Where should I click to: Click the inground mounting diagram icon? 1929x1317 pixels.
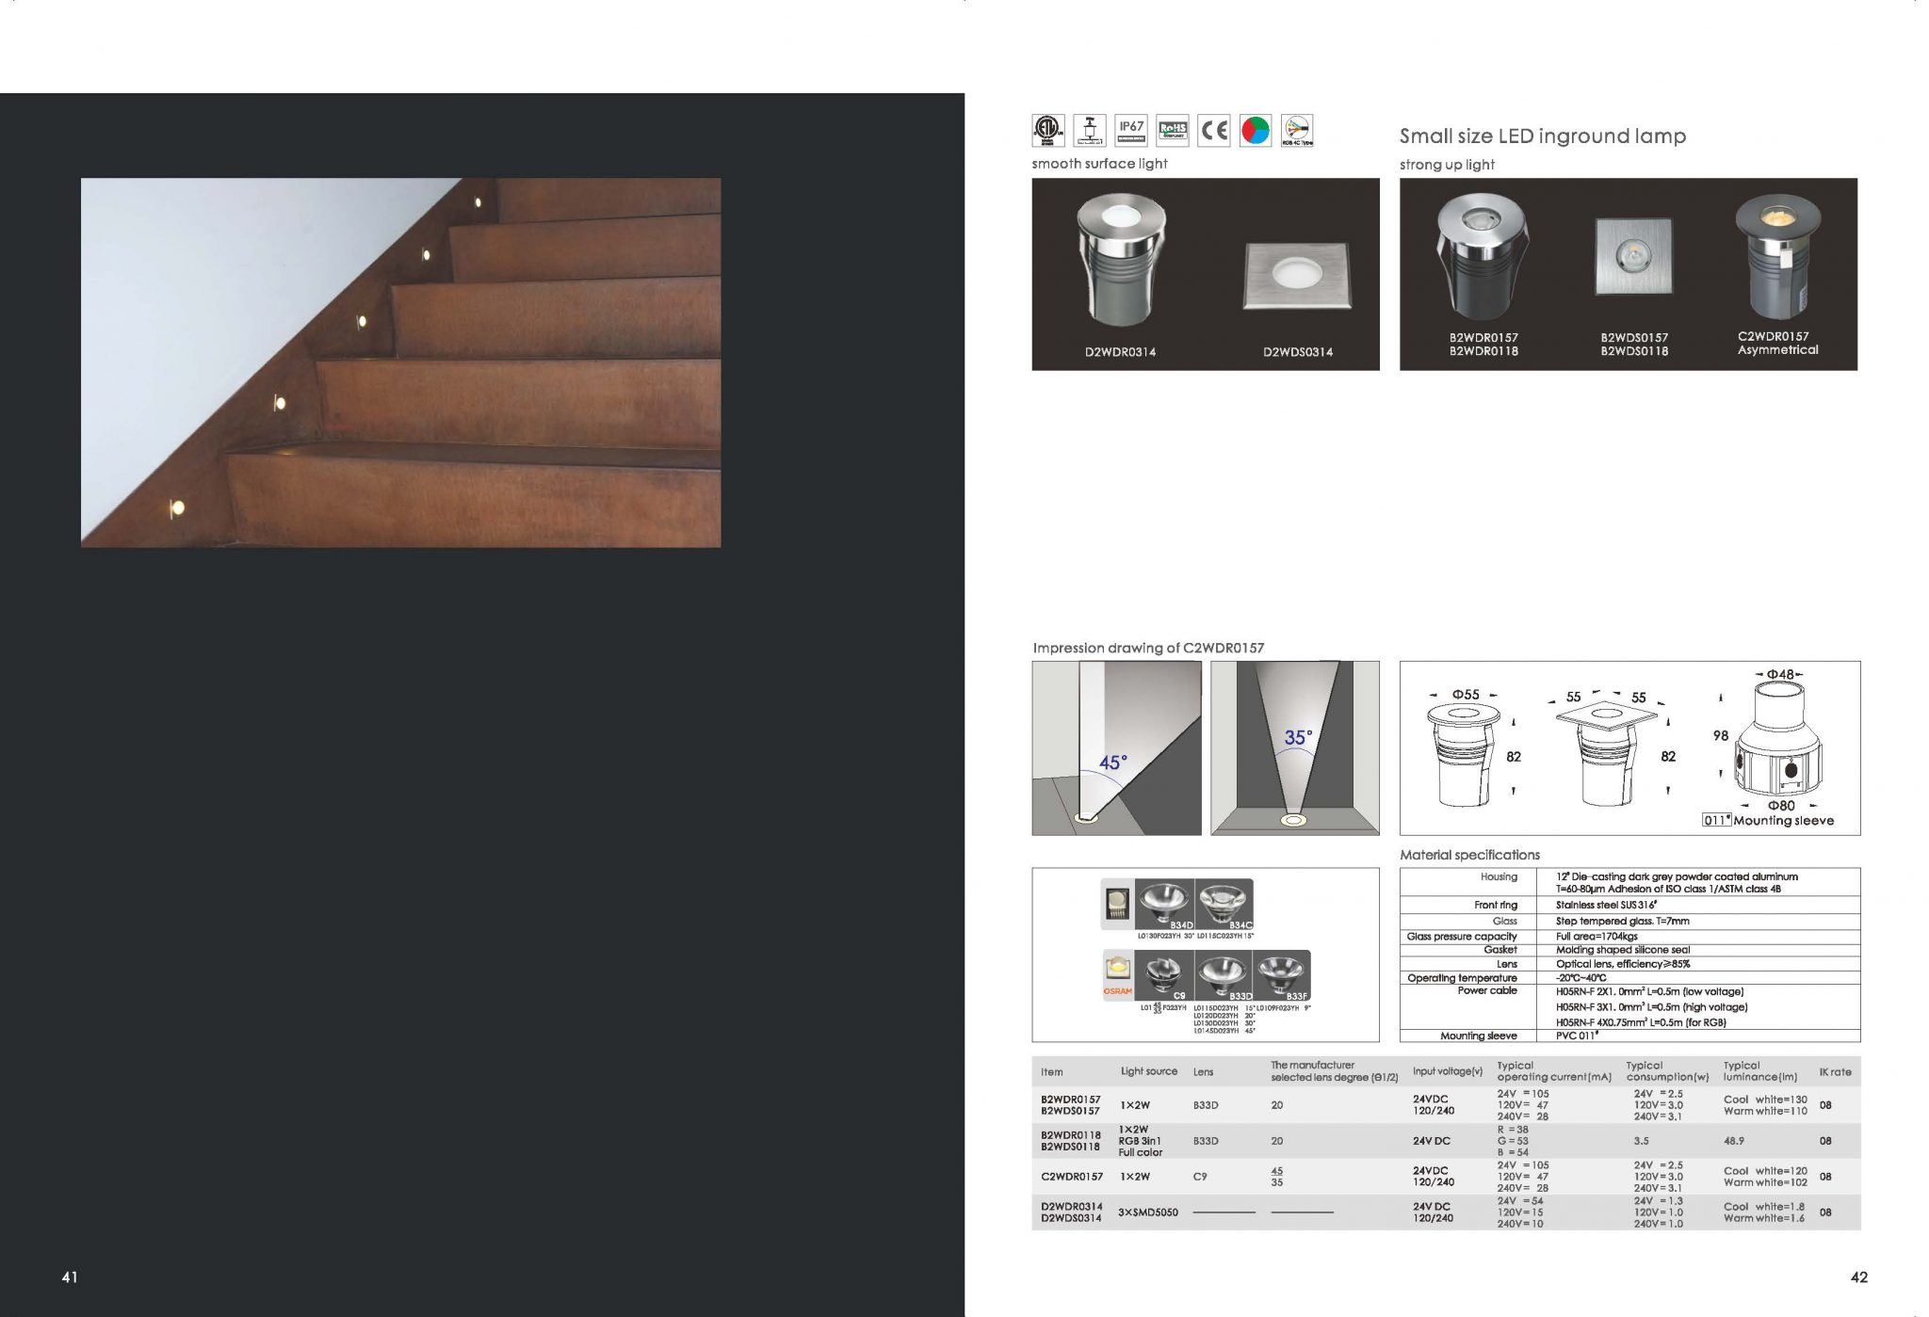pos(1090,130)
